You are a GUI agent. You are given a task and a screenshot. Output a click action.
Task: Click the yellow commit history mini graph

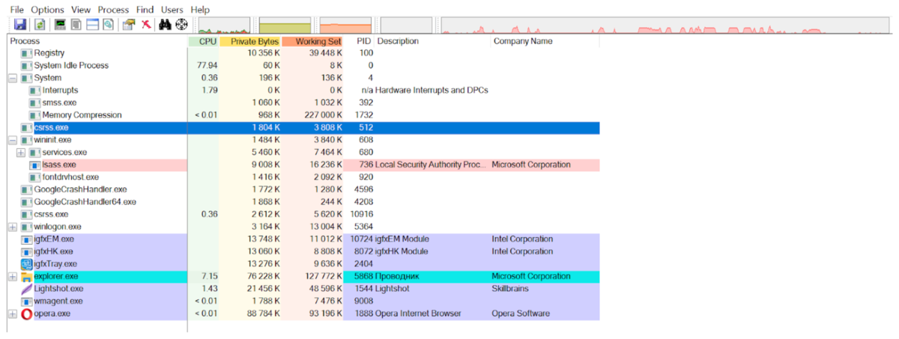[x=284, y=25]
